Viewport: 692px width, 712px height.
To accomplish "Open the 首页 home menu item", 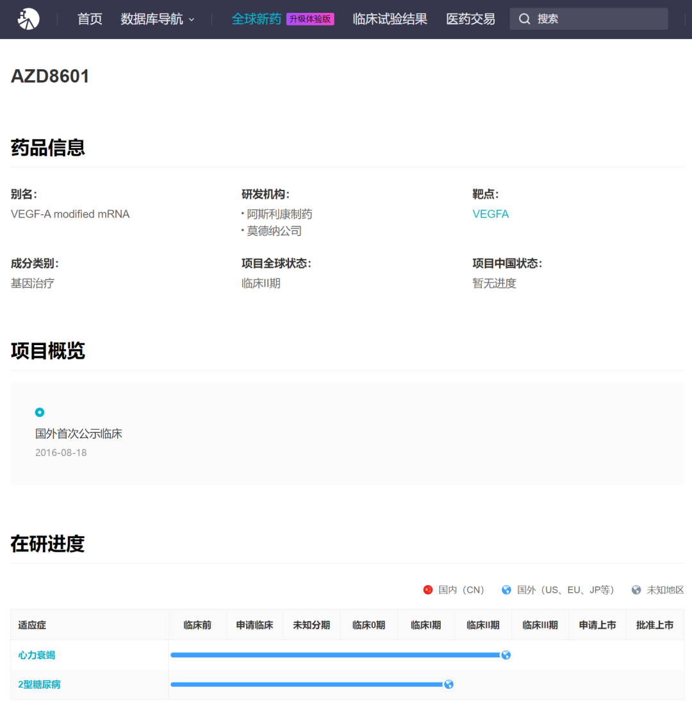I will (90, 19).
